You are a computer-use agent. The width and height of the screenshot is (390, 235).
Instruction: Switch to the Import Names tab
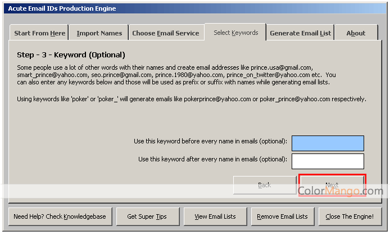tap(99, 33)
